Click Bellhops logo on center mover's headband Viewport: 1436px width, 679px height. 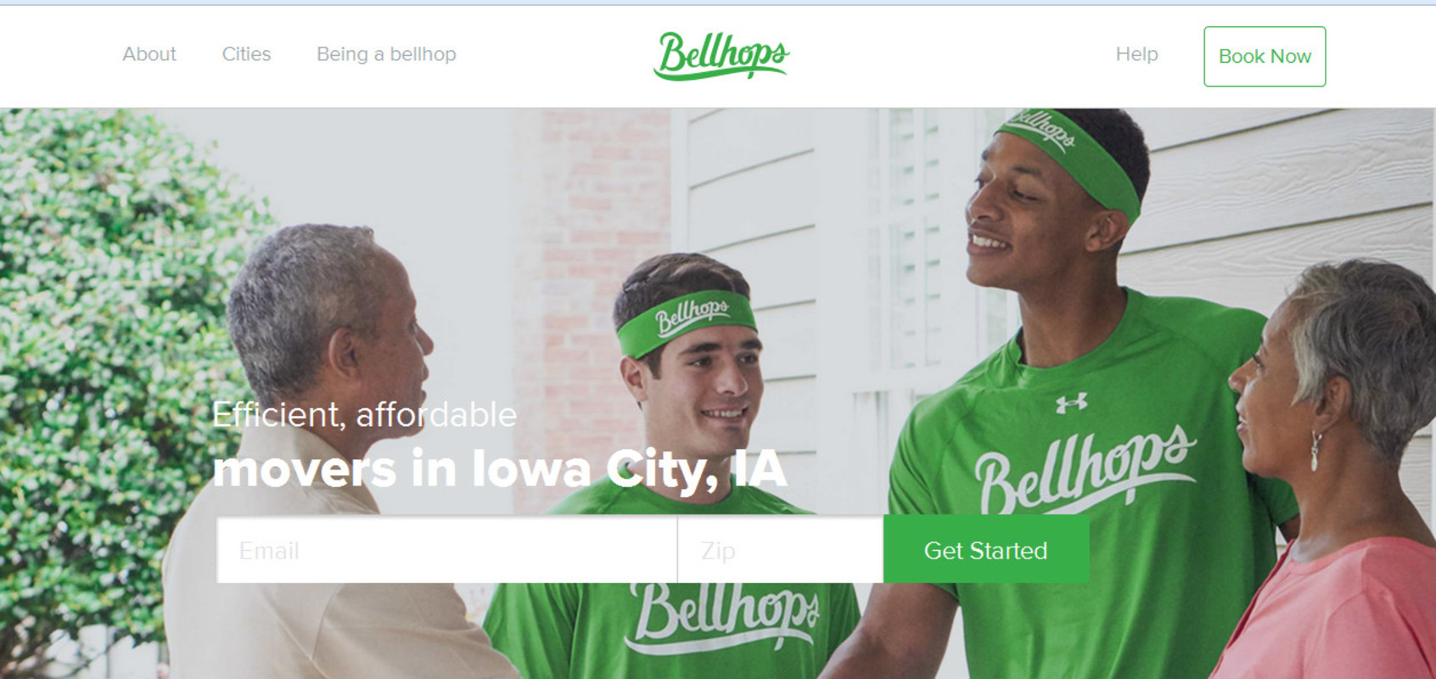(x=692, y=316)
